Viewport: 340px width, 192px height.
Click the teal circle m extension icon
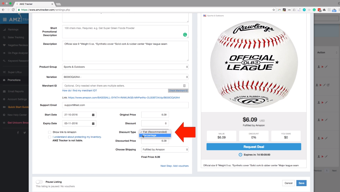[x=304, y=10]
